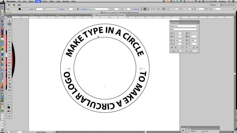The height and width of the screenshot is (133, 237).
Task: Toggle Strikethrough in Character panel
Action: (x=197, y=48)
